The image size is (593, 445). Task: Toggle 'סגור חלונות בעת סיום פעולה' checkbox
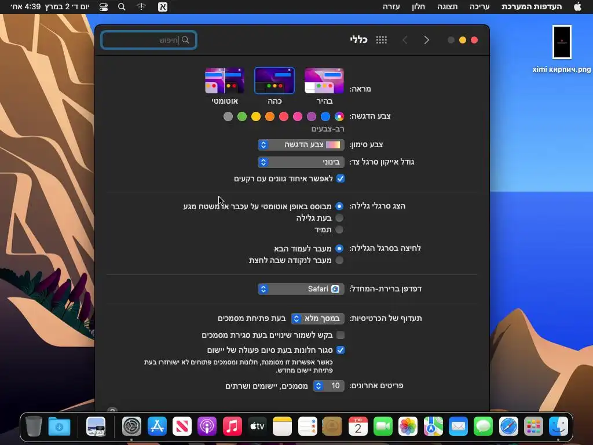[x=341, y=350]
